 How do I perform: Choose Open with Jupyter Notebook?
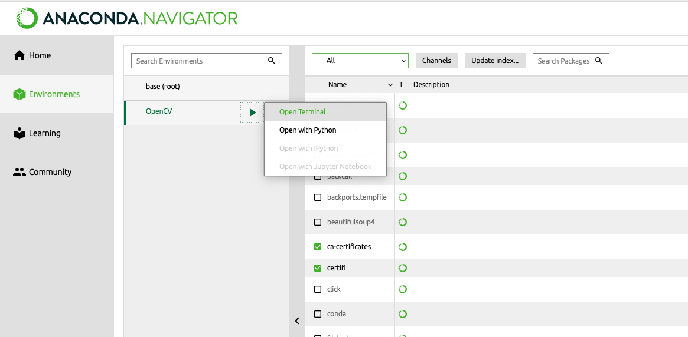coord(325,167)
